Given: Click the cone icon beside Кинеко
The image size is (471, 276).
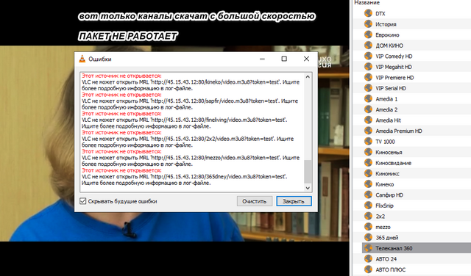Looking at the screenshot, I should [368, 184].
